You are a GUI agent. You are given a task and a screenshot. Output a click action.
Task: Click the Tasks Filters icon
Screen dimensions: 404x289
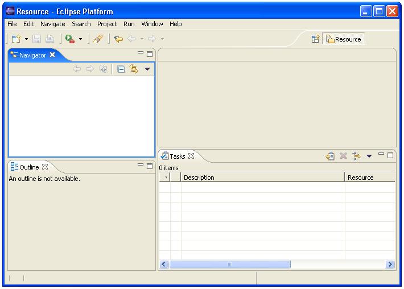pos(356,156)
